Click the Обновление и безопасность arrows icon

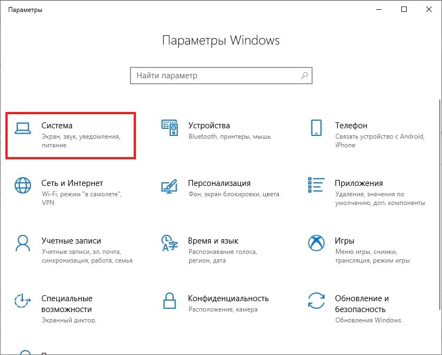coord(316,301)
